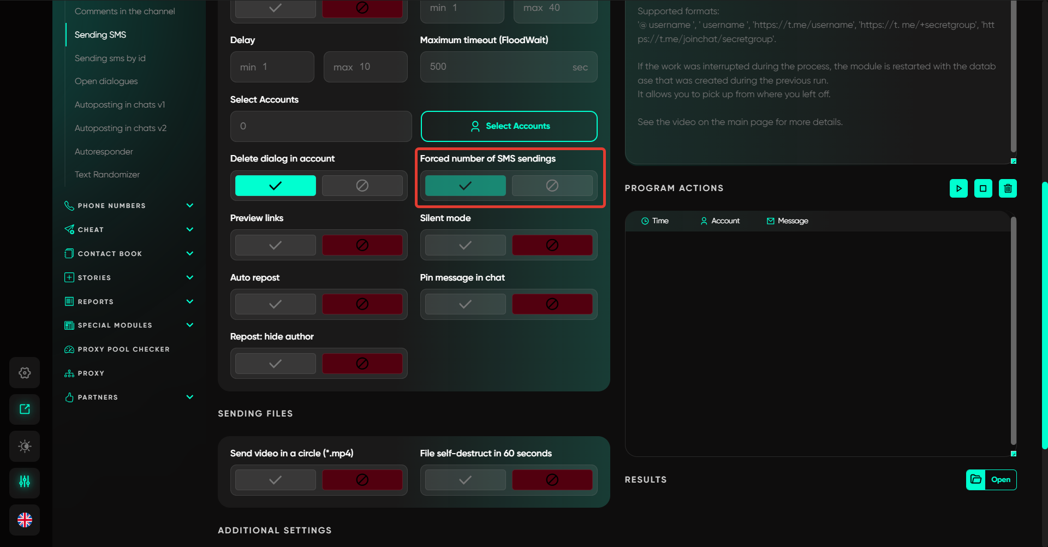This screenshot has height=547, width=1048.
Task: Click the Select Accounts button
Action: coord(509,126)
